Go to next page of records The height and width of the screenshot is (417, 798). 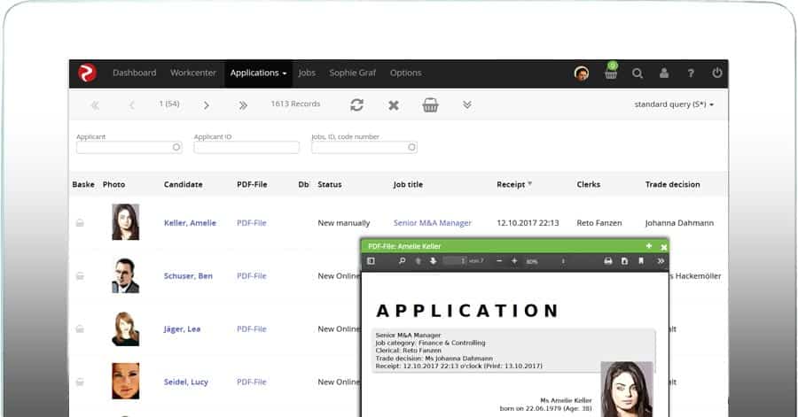(x=206, y=104)
